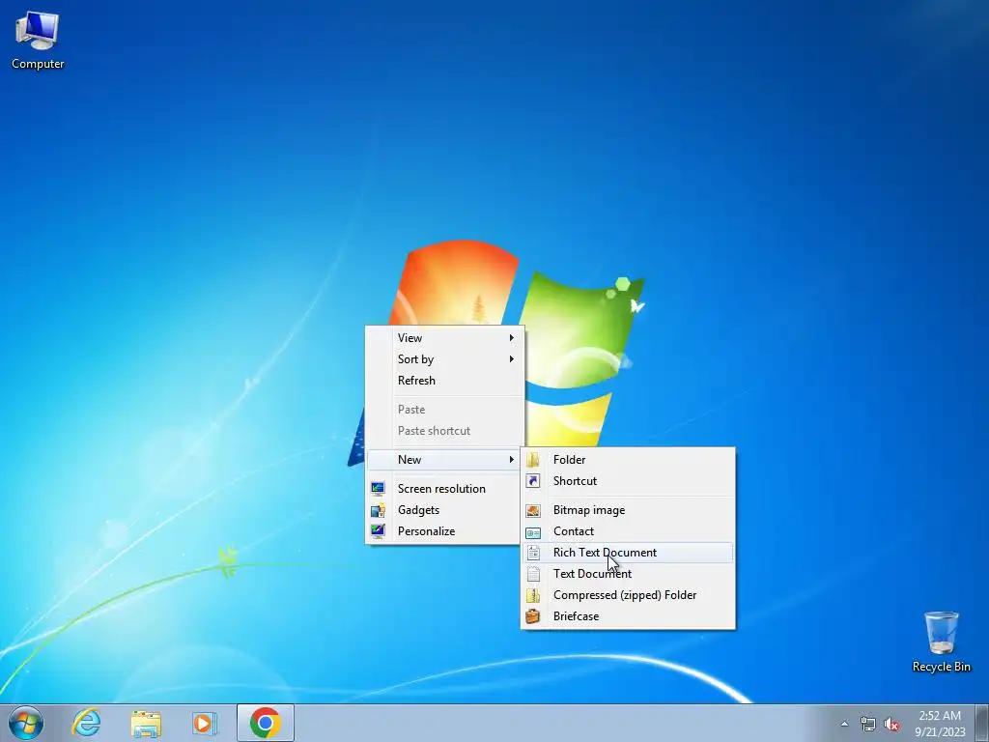Viewport: 989px width, 742px height.
Task: Click the Folder icon in New submenu
Action: point(533,459)
